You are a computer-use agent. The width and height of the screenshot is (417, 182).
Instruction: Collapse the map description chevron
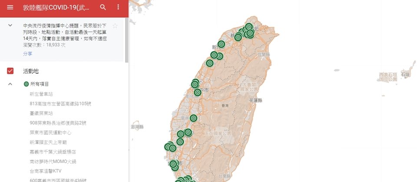tap(10, 26)
